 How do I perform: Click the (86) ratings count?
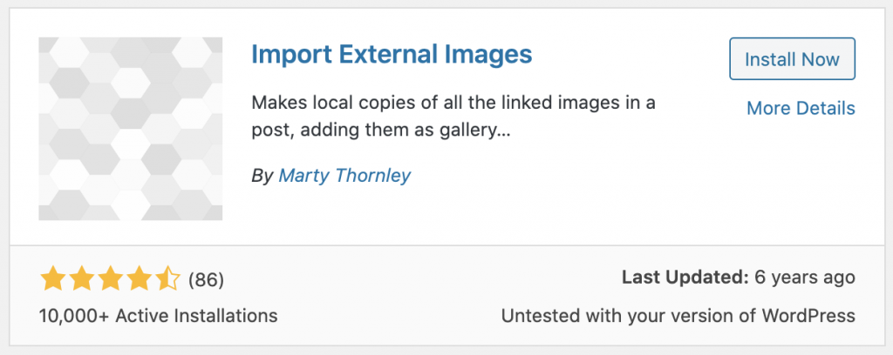point(206,279)
